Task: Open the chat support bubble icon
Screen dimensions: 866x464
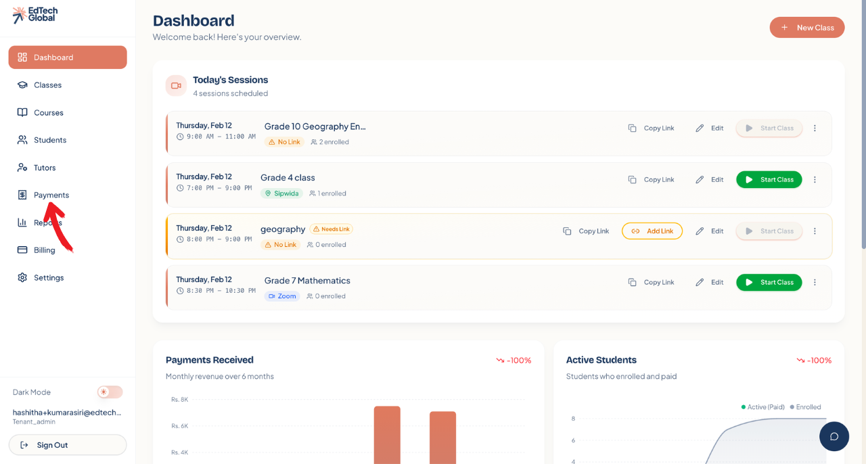Action: tap(834, 436)
